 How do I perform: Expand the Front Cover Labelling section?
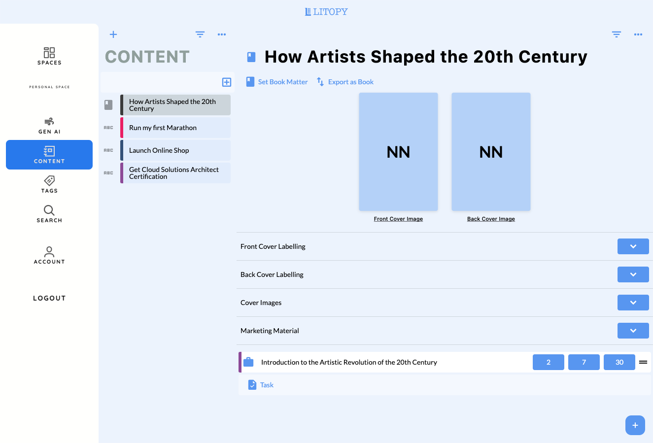(633, 246)
